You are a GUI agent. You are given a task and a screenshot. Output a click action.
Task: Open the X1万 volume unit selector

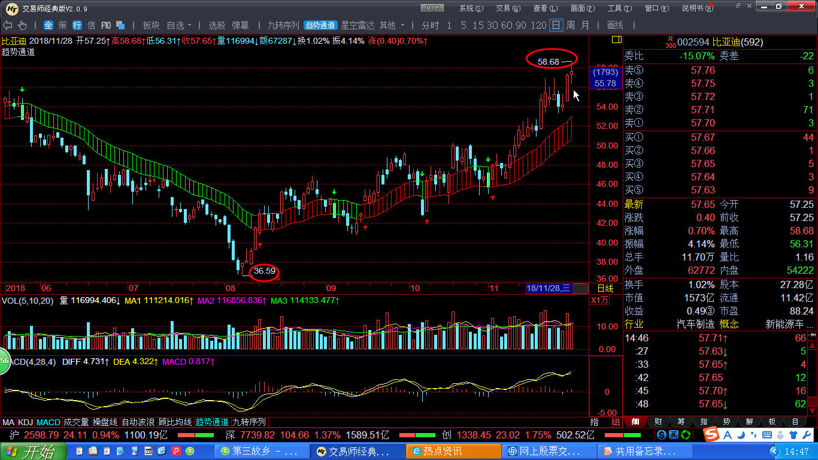600,300
